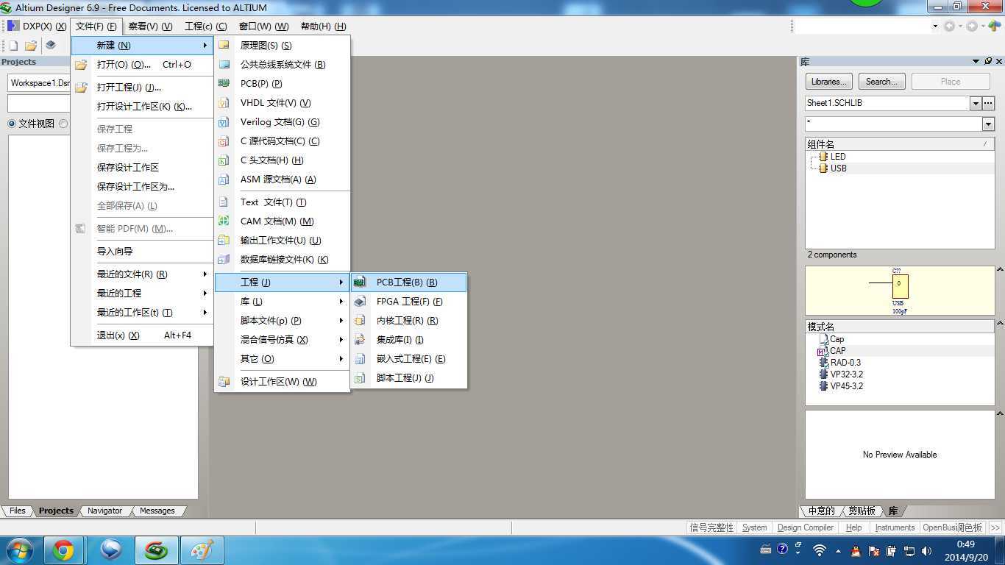Open the Sheet1.SCHLIB library dropdown
Screen dimensions: 1005x565
coord(976,103)
